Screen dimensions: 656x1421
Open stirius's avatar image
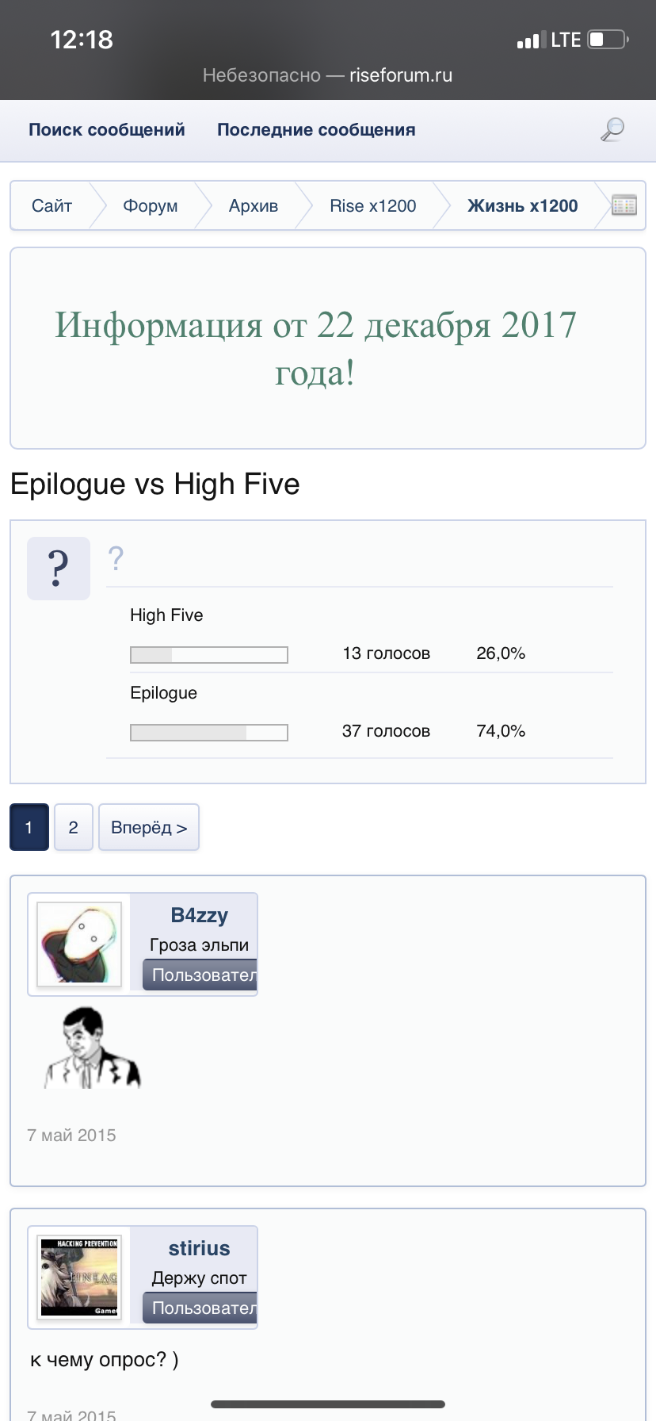pyautogui.click(x=79, y=1277)
